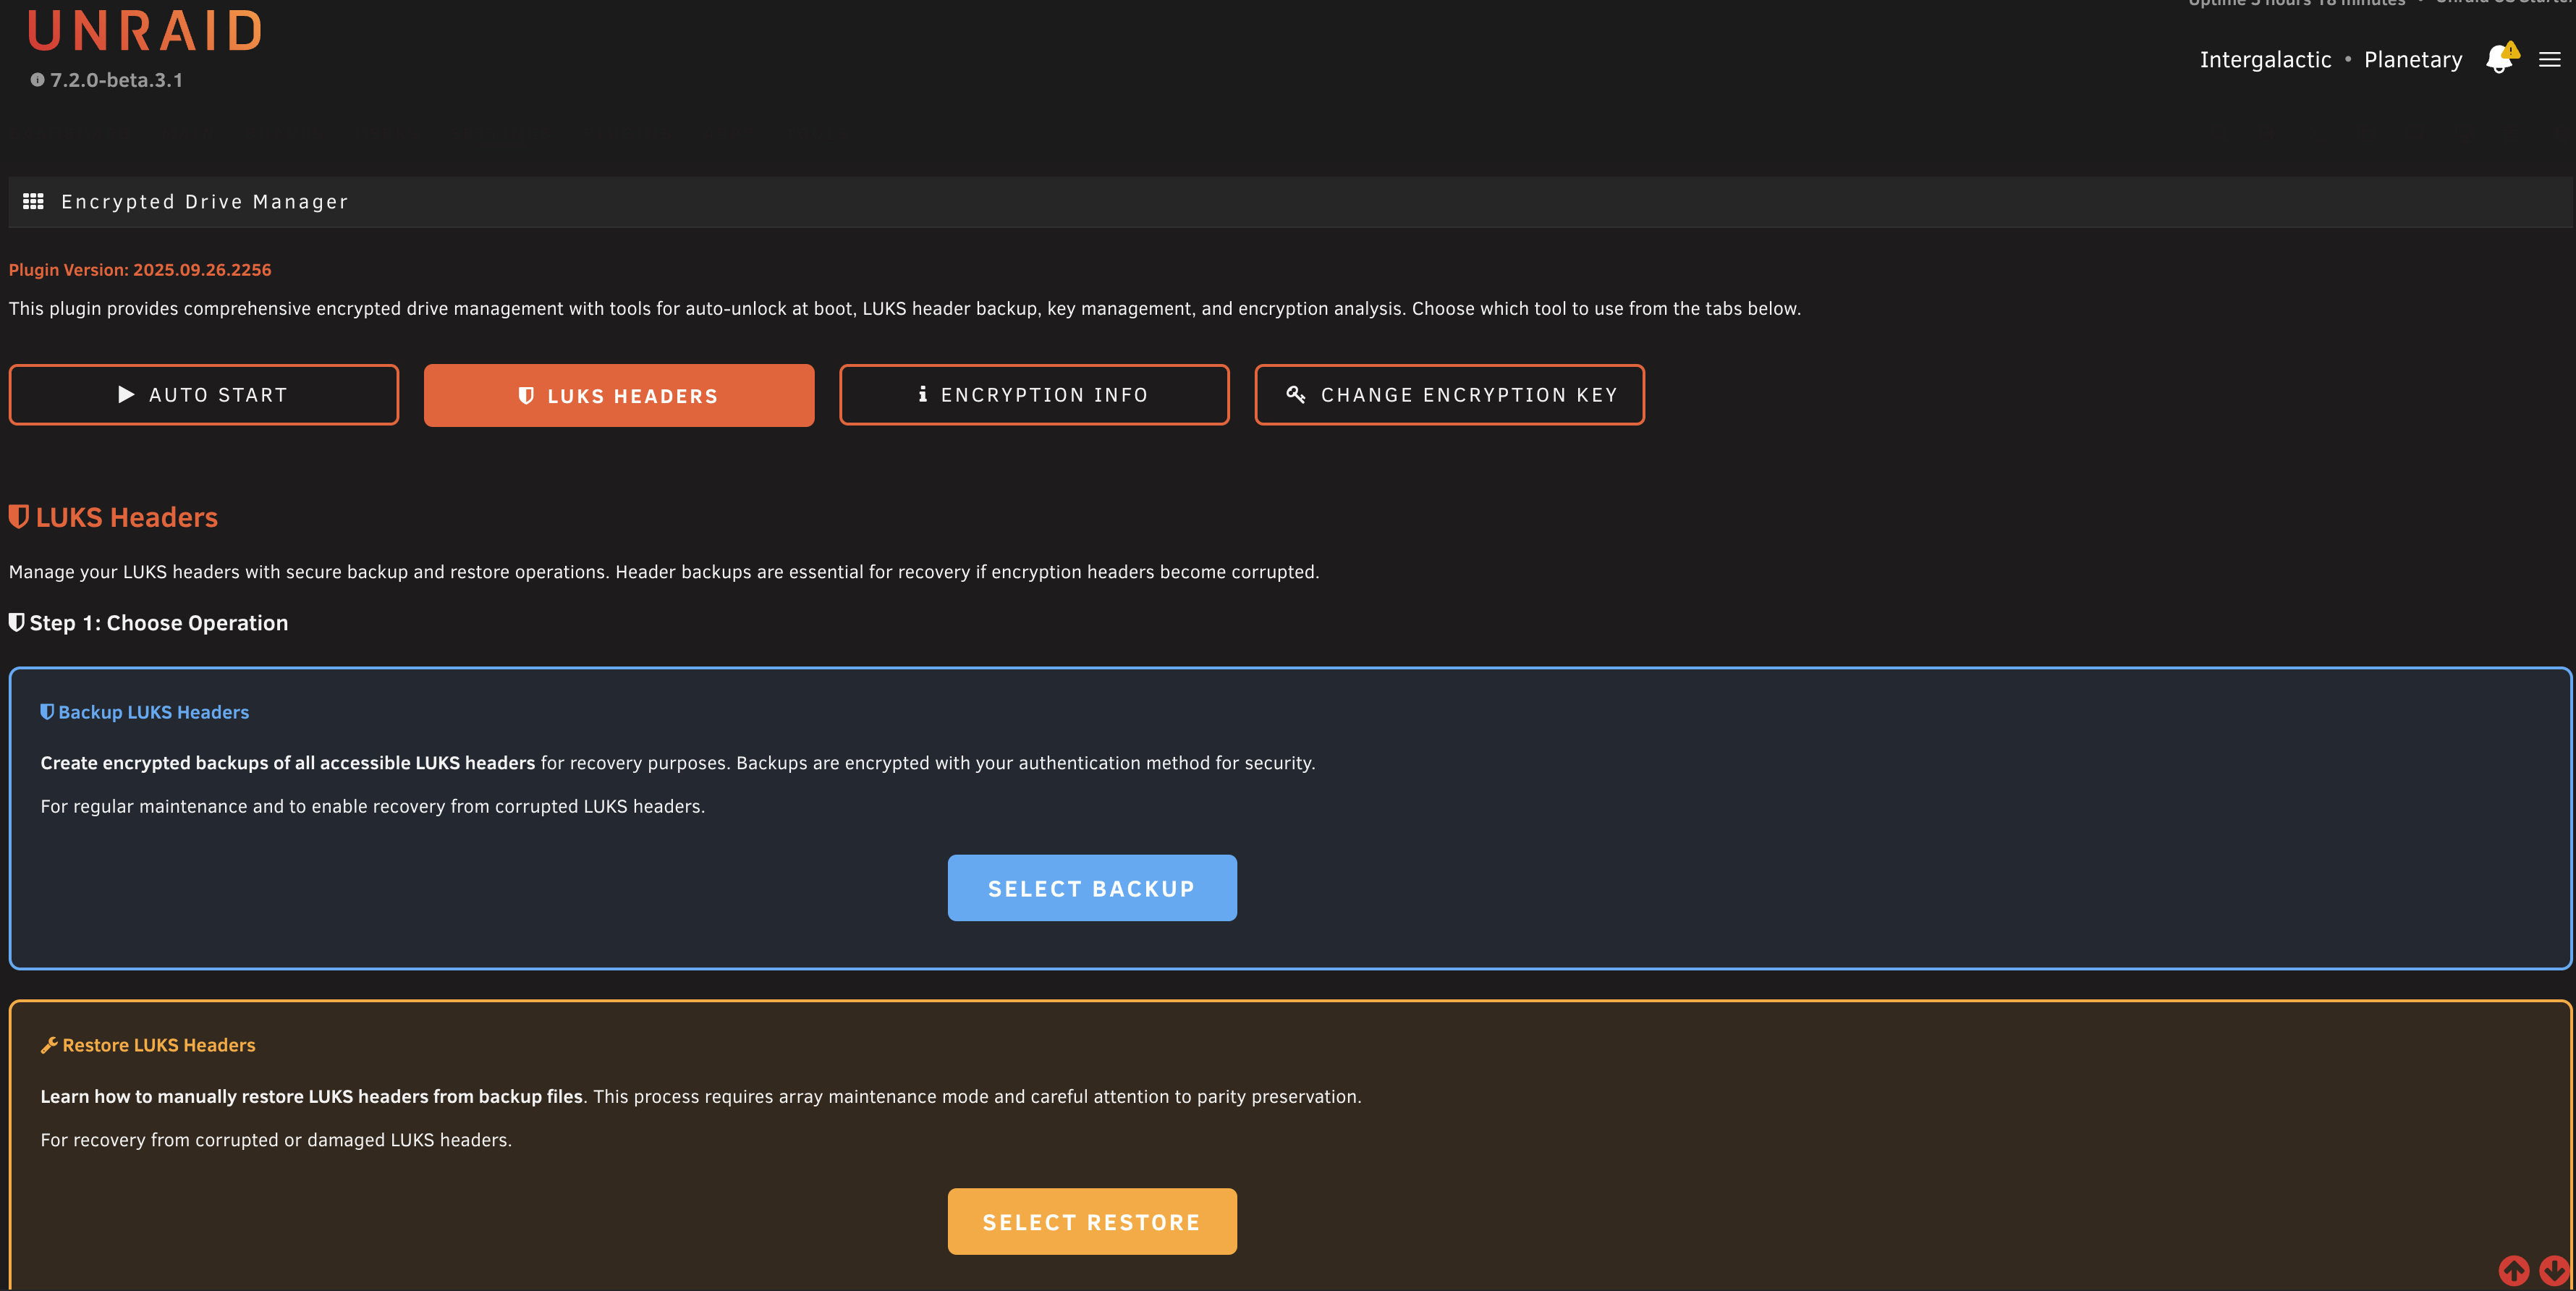Click the shield icon next to LUKS Headers heading
The image size is (2576, 1291).
[x=18, y=516]
